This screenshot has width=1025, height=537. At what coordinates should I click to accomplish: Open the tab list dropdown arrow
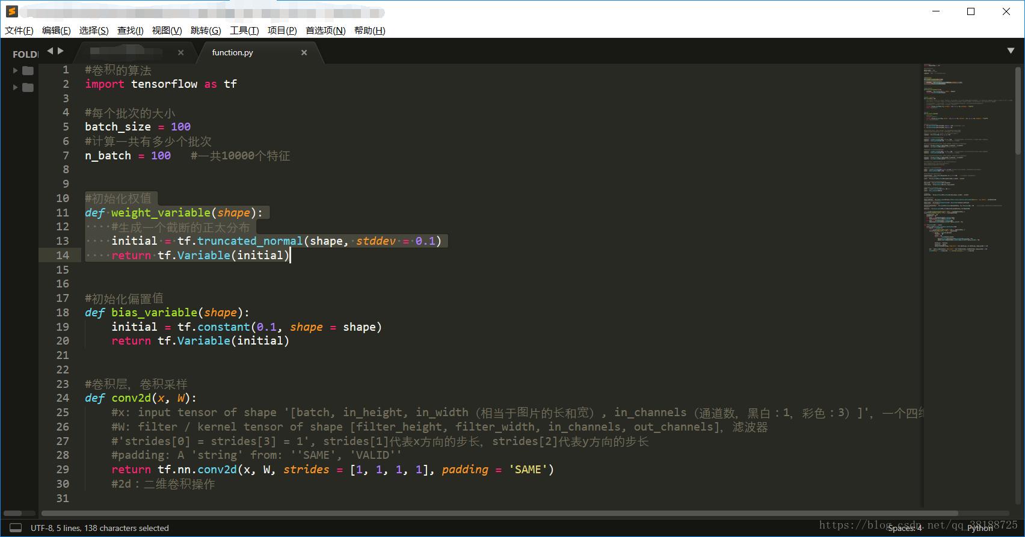1011,51
